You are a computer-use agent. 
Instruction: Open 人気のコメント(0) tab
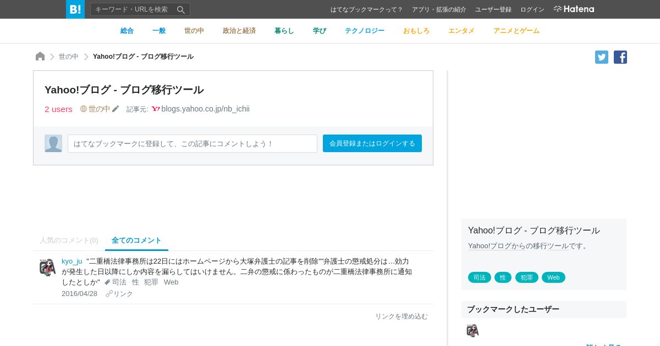click(69, 241)
